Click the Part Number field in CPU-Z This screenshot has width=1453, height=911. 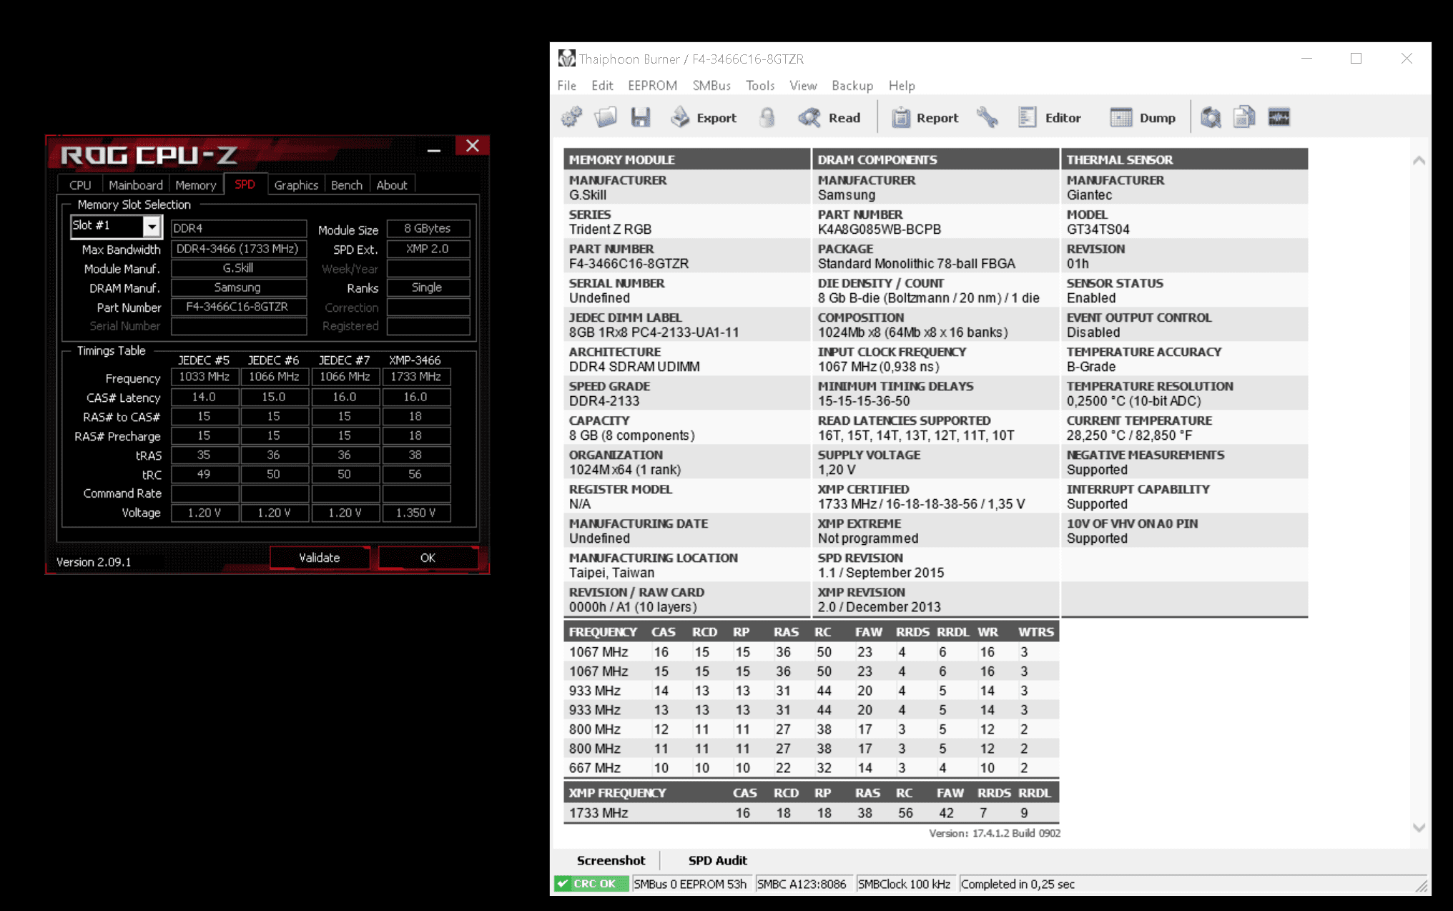click(238, 307)
